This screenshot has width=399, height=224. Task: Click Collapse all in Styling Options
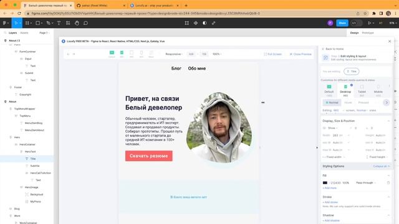(381, 166)
